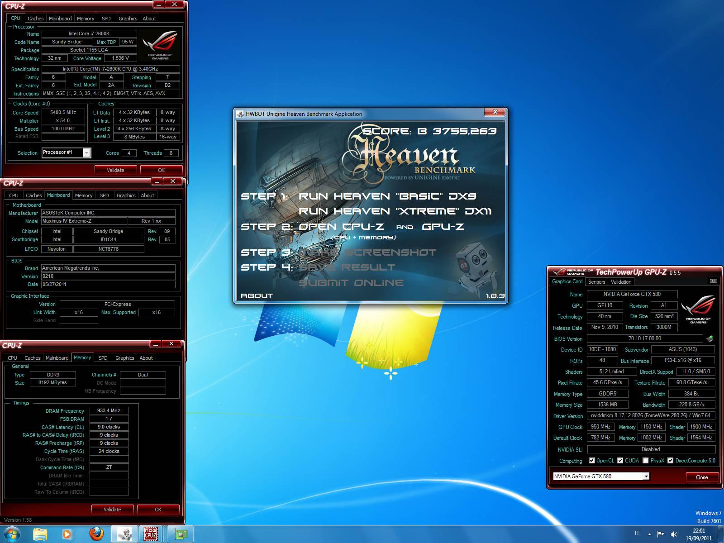Click the Driver Version field in GPU-Z
The height and width of the screenshot is (543, 724).
(x=651, y=415)
